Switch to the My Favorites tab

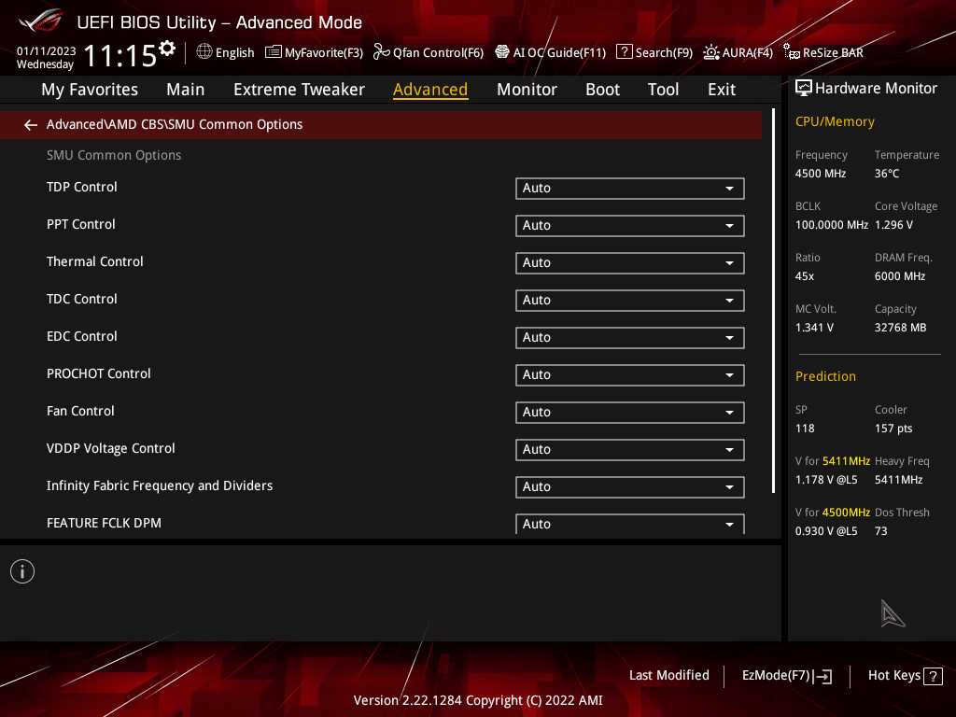coord(90,90)
